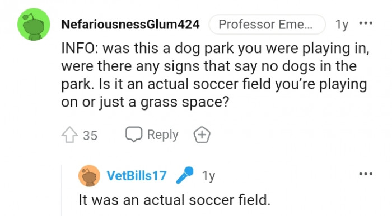Click the 'grass space?' line of comment
392x216 pixels.
[x=145, y=102]
